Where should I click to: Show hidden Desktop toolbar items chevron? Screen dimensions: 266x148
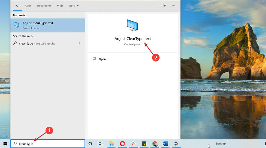tap(228, 141)
